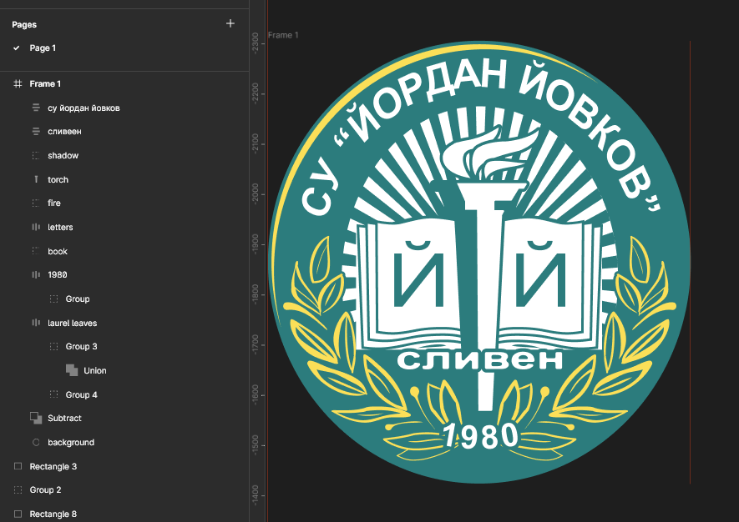Screen dimensions: 739x522
Task: Click the Frame 1 label above the canvas
Action: (283, 35)
